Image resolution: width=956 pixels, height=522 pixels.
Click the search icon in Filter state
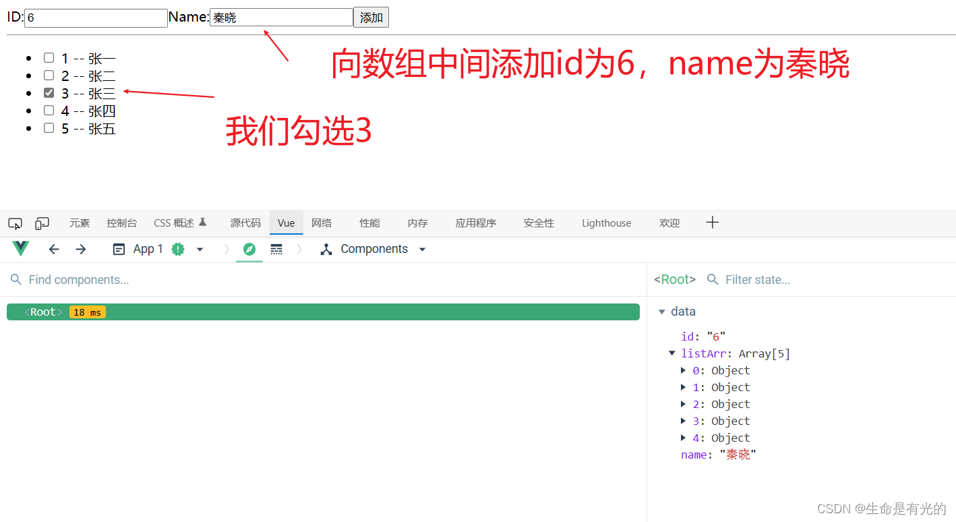[x=712, y=279]
